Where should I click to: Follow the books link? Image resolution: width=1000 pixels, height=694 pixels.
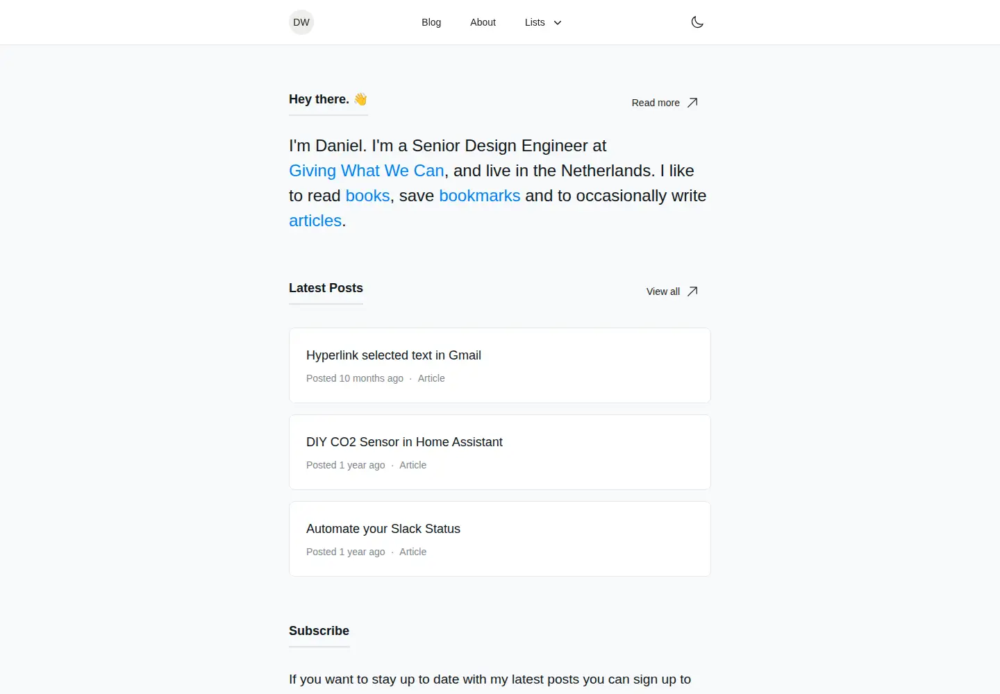point(367,196)
